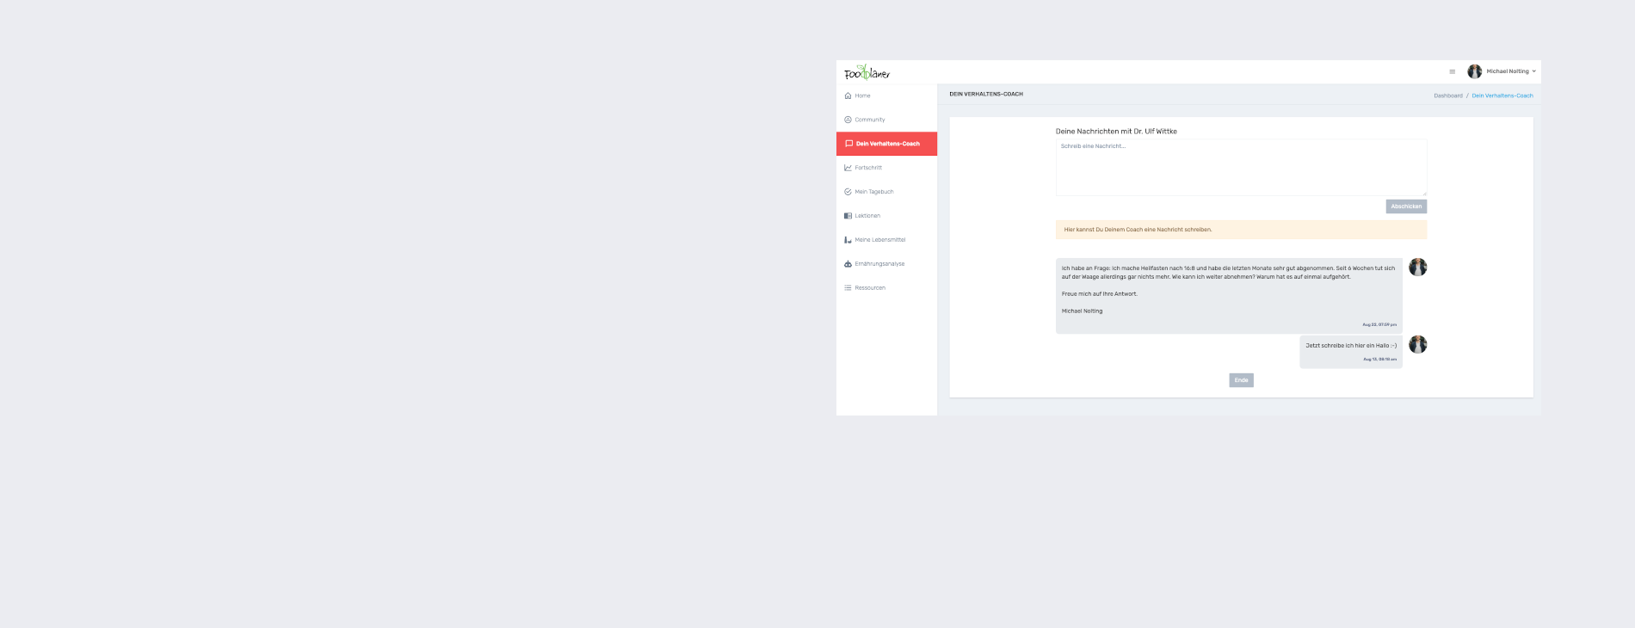Select the Dein Verhaltens-Coach menu item
This screenshot has height=628, width=1635.
(887, 144)
